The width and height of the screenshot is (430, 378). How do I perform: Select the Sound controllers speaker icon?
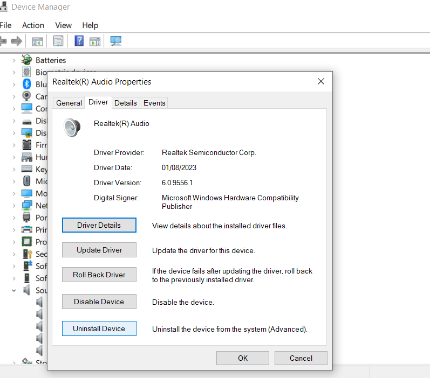(26, 290)
